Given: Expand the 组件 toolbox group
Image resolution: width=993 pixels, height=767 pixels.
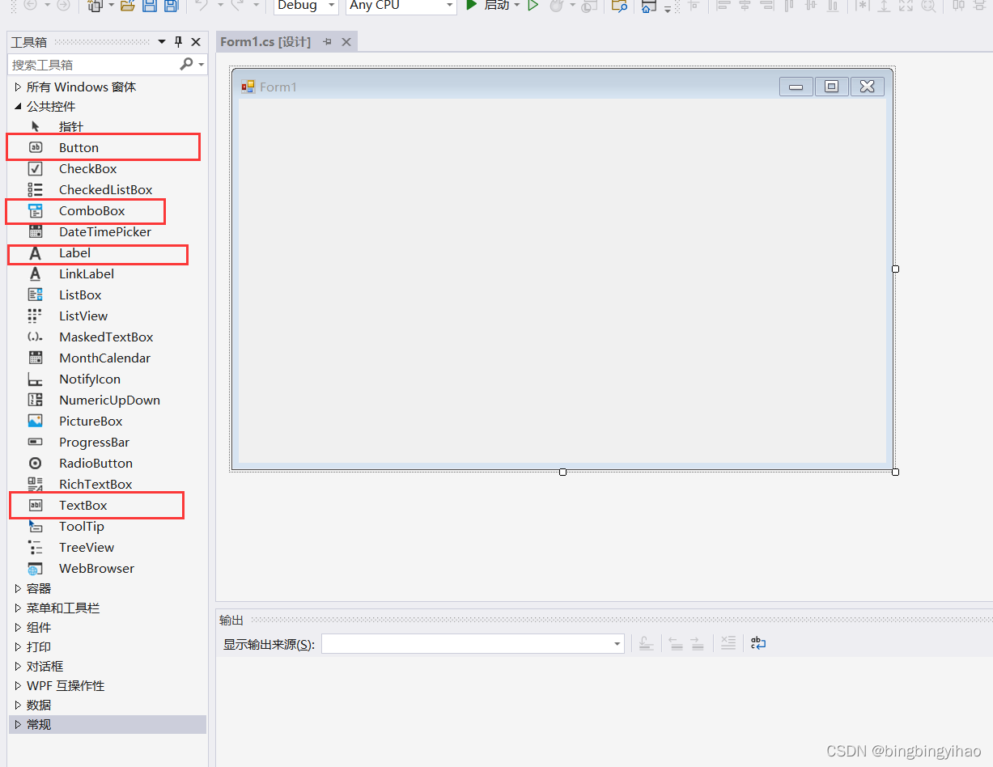Looking at the screenshot, I should (19, 627).
